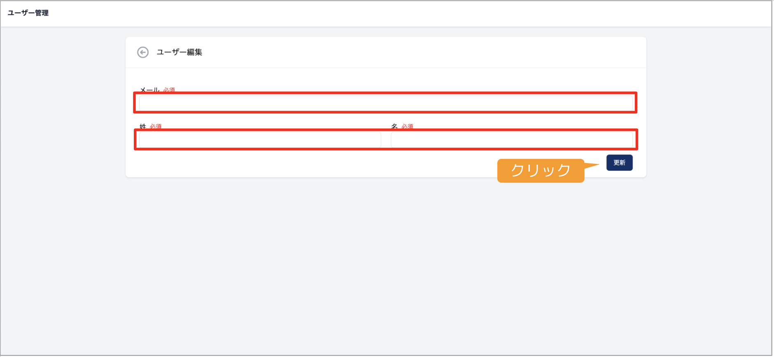This screenshot has height=357, width=774.
Task: Click the orange クリック callout
Action: 541,170
